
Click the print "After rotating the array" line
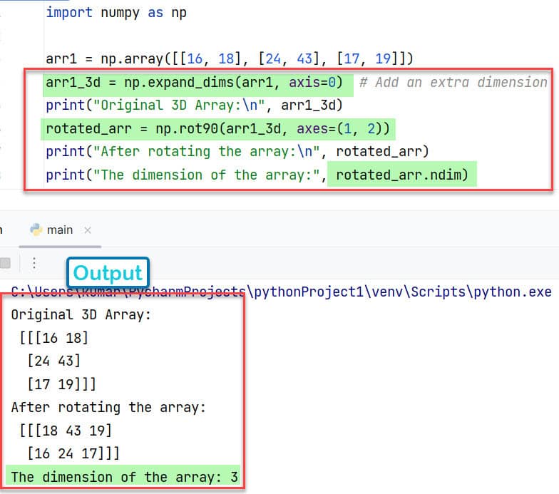(237, 151)
